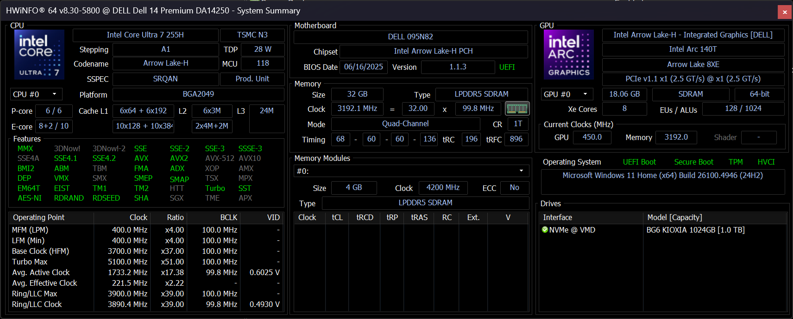Click the MCU 118 value
The width and height of the screenshot is (793, 319).
coord(263,63)
